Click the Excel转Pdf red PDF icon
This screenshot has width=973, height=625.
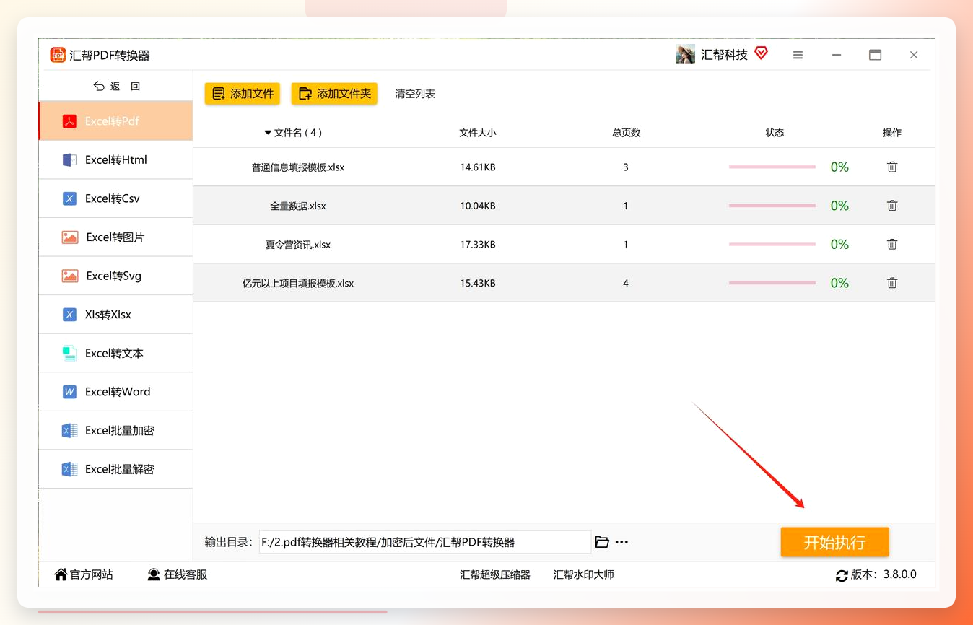click(69, 121)
